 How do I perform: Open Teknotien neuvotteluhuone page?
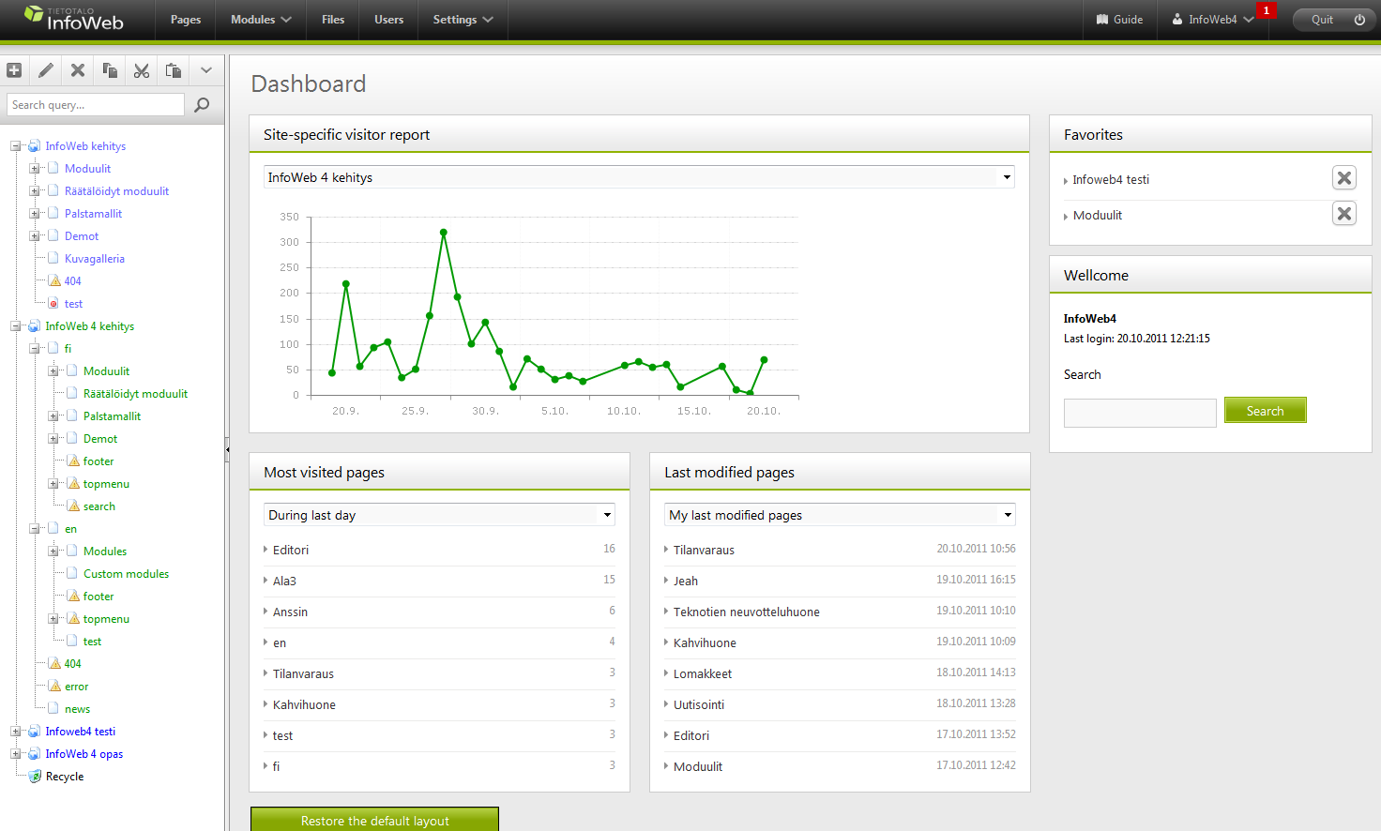(747, 612)
